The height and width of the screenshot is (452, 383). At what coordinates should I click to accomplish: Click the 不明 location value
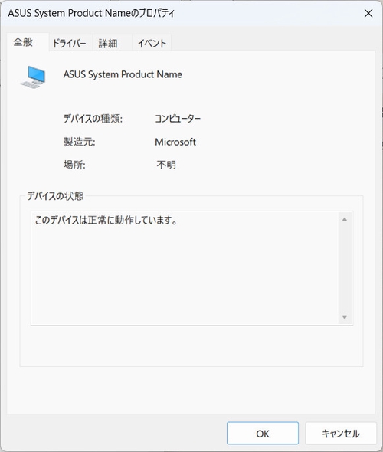click(x=166, y=165)
